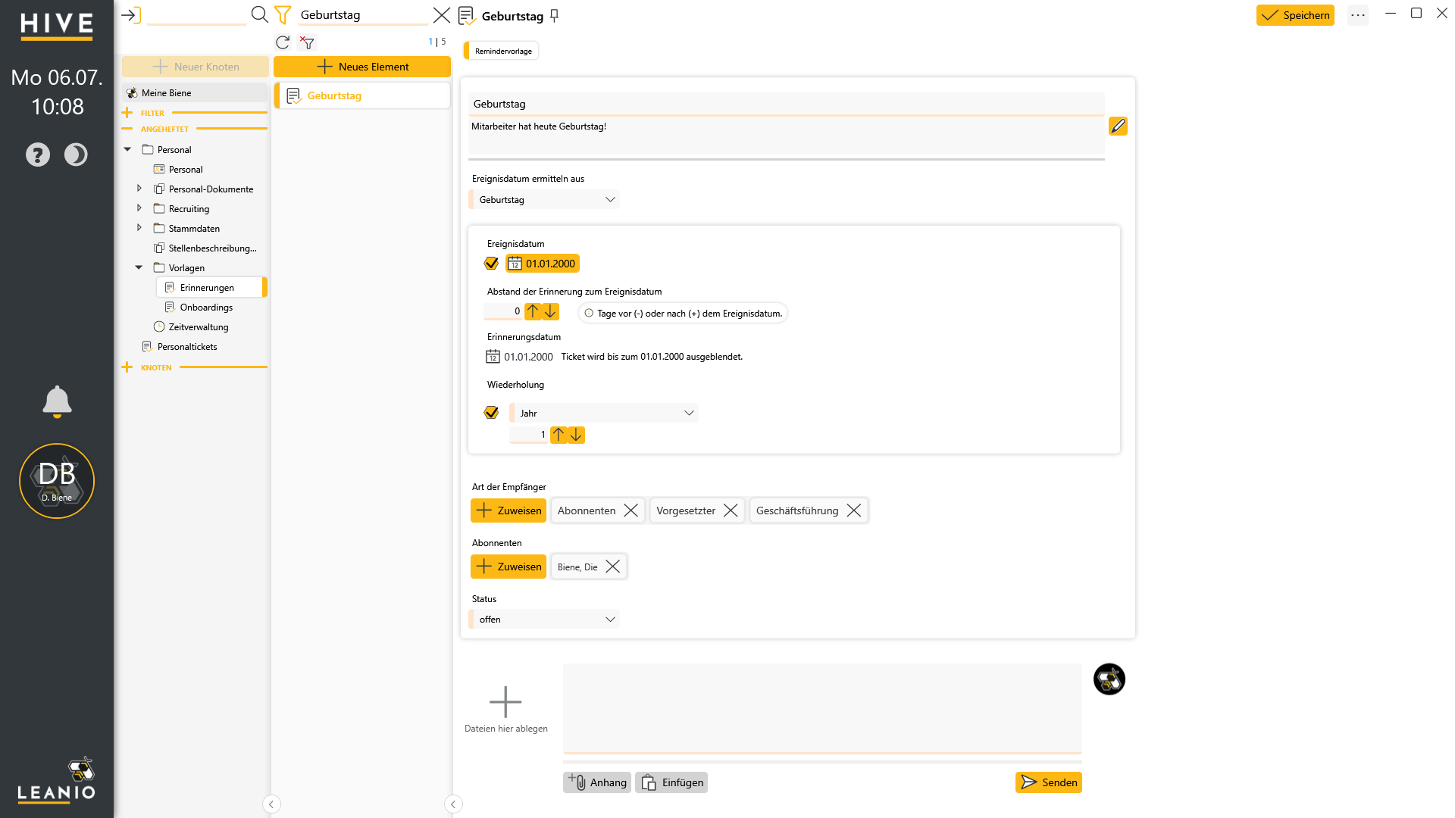This screenshot has height=818, width=1455.
Task: Click the search magnifier icon
Action: (259, 14)
